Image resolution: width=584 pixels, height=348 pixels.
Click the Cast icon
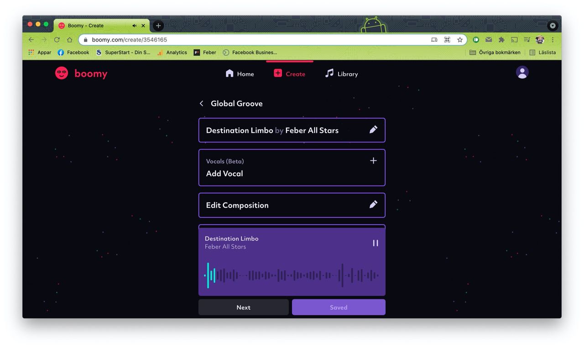tap(514, 40)
